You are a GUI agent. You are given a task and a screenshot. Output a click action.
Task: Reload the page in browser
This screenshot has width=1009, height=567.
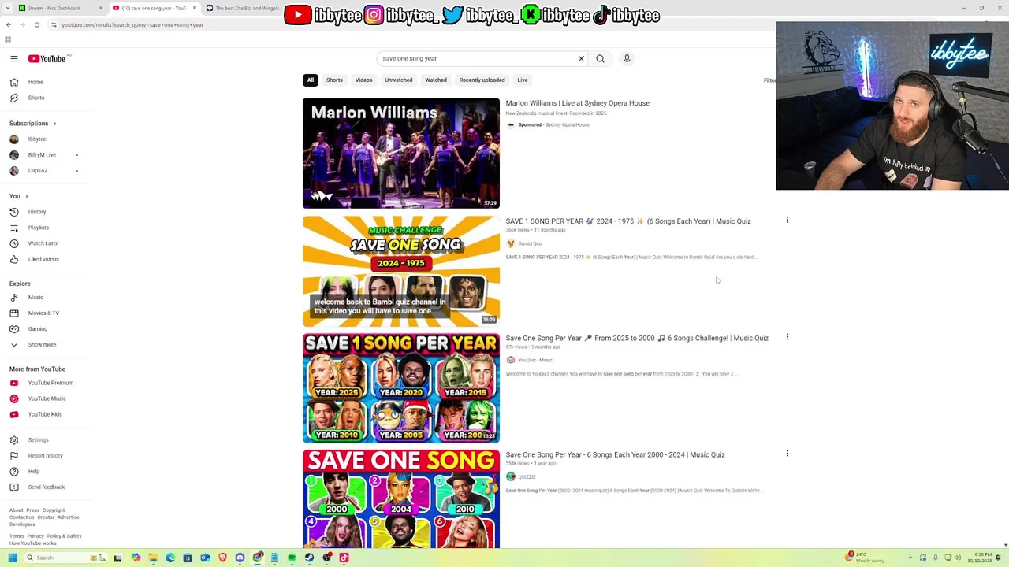[x=36, y=25]
